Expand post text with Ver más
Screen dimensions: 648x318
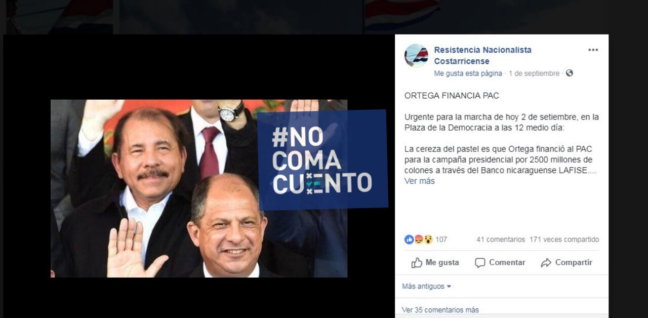(419, 181)
